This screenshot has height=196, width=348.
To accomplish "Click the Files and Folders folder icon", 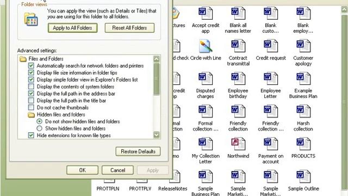I will tap(23, 59).
